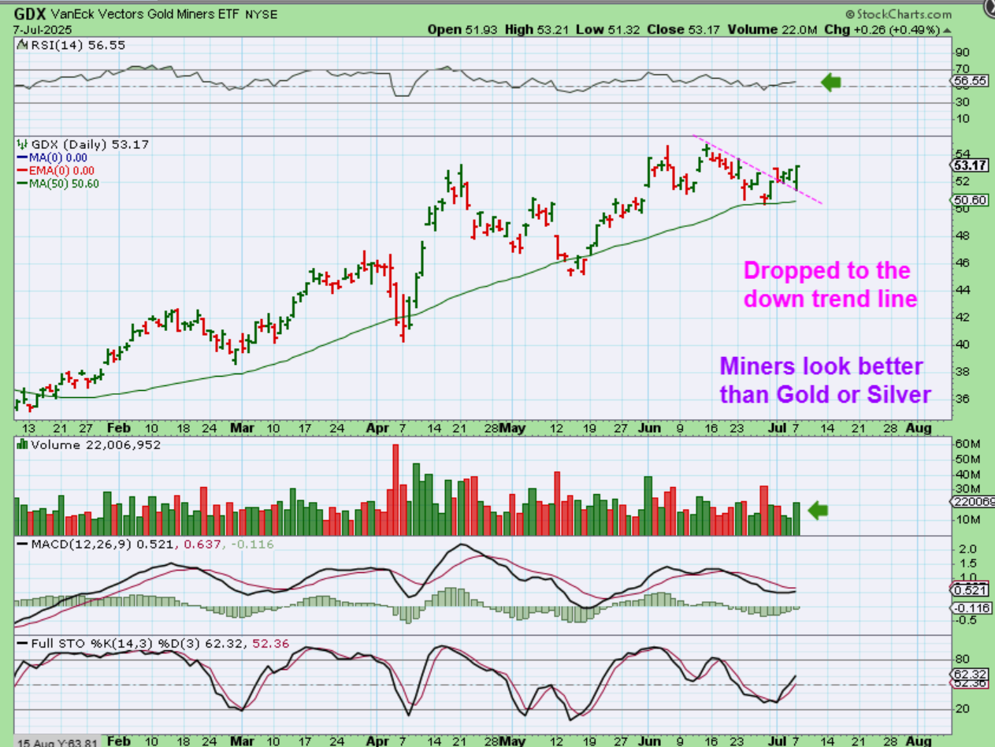The height and width of the screenshot is (747, 995).
Task: Click the Apr label on the bottom date axis
Action: (380, 742)
